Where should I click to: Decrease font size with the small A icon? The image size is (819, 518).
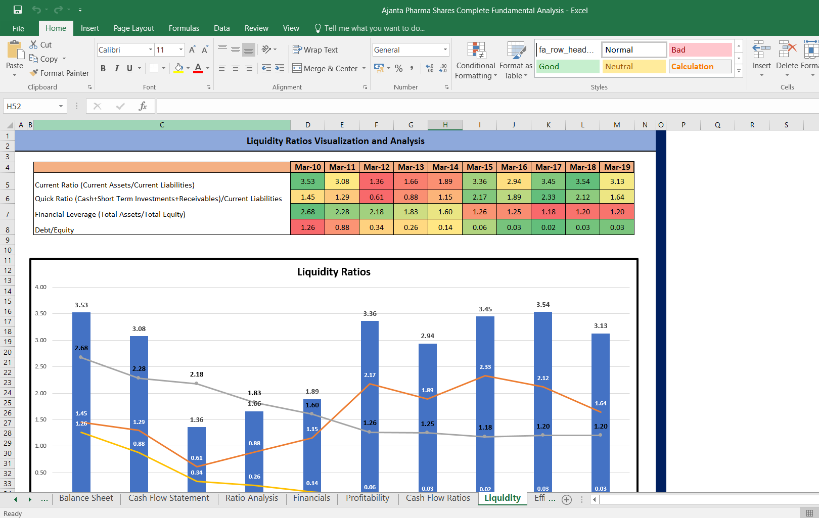[x=205, y=50]
